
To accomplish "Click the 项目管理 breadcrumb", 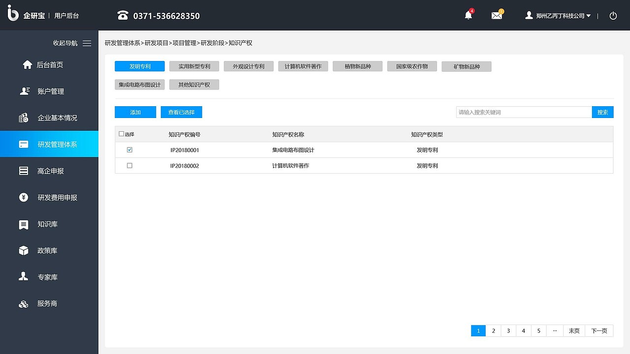I will (x=185, y=43).
